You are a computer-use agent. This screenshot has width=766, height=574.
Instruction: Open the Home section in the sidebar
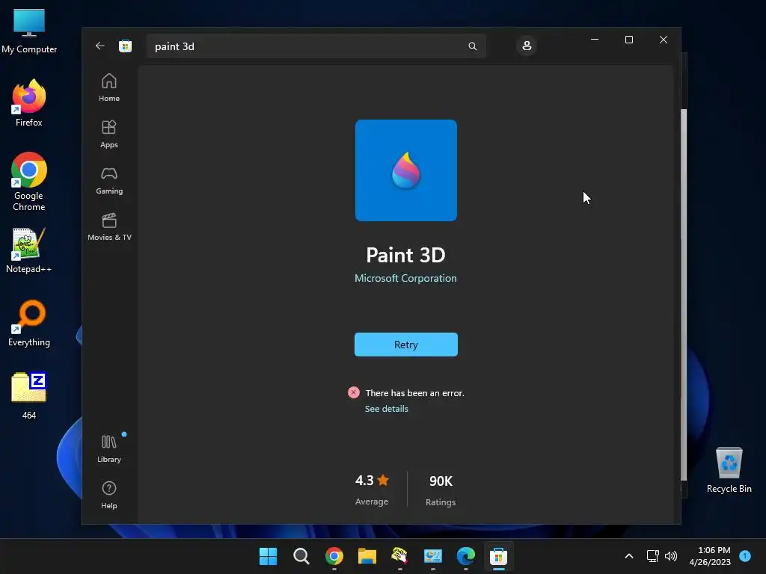coord(109,87)
